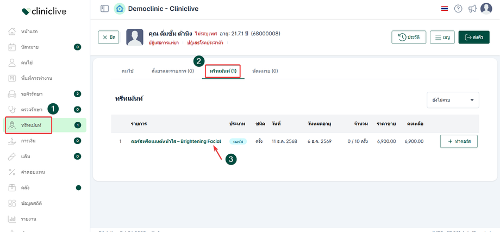Viewport: 500px width, 232px height.
Task: Open the user profile avatar
Action: click(x=486, y=9)
